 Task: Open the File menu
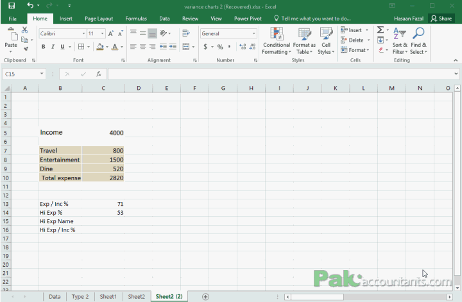tap(13, 19)
